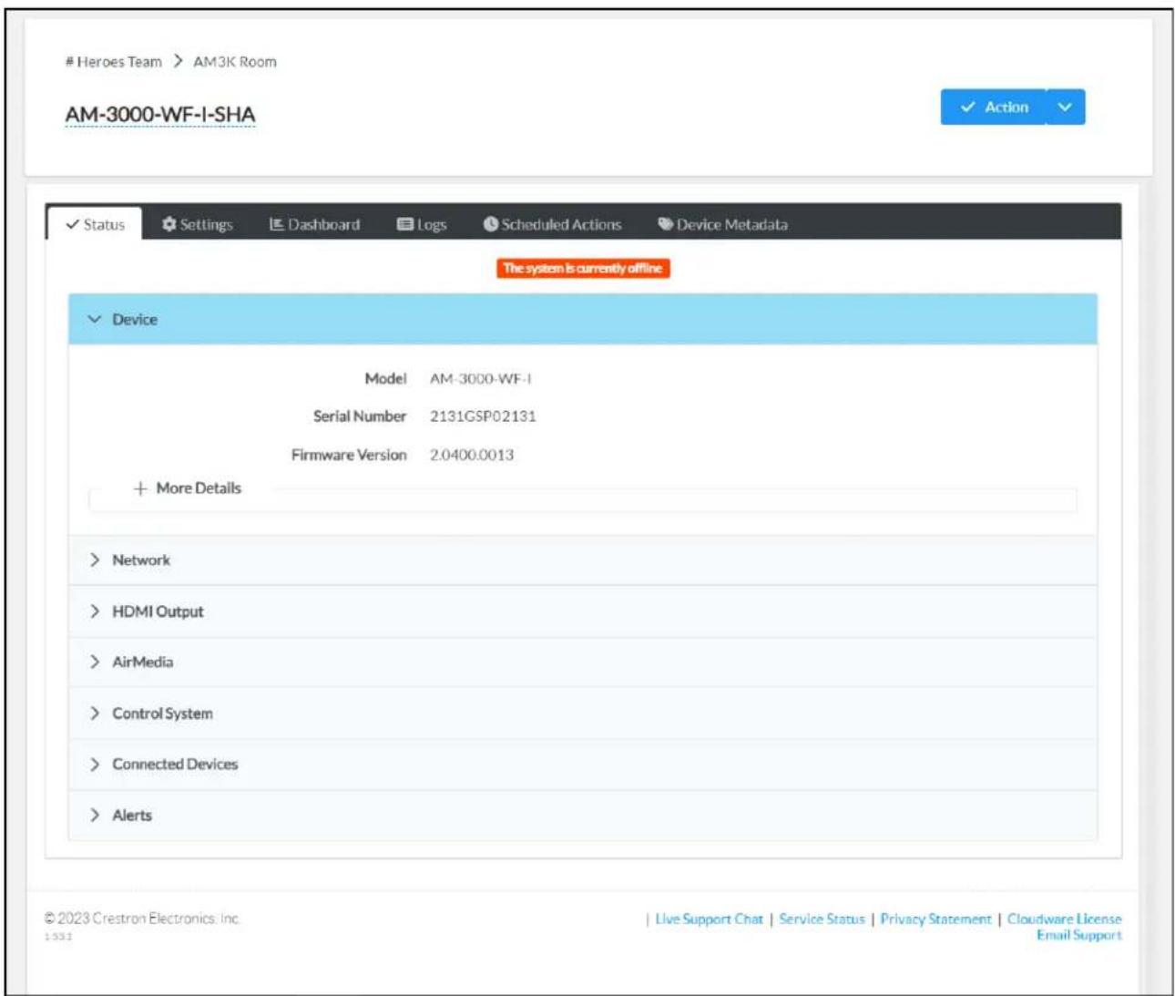The height and width of the screenshot is (996, 1175).
Task: Show More Details for the device
Action: click(188, 488)
